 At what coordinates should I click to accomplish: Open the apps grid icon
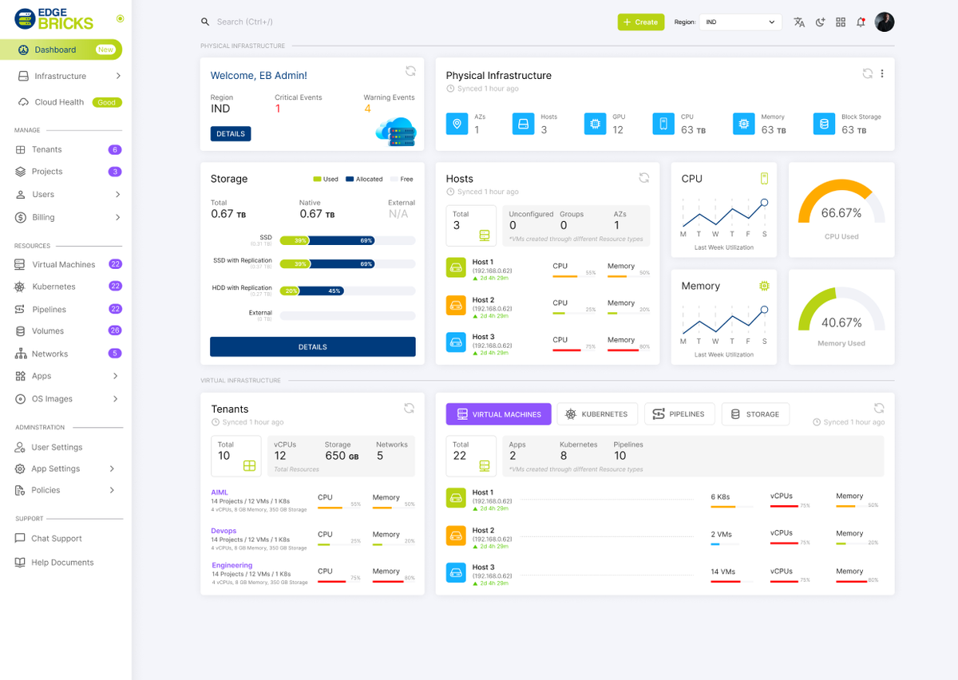[x=841, y=22]
